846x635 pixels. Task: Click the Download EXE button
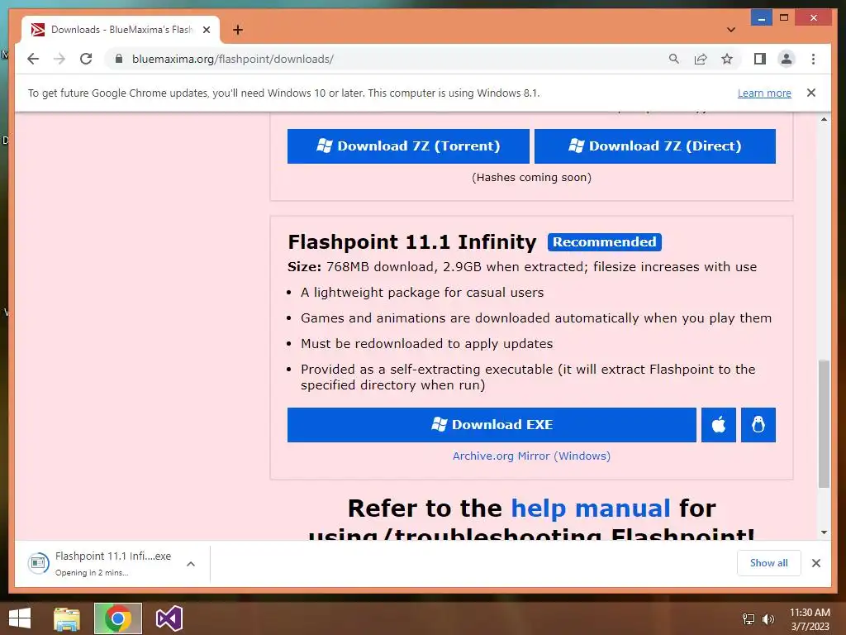click(492, 424)
